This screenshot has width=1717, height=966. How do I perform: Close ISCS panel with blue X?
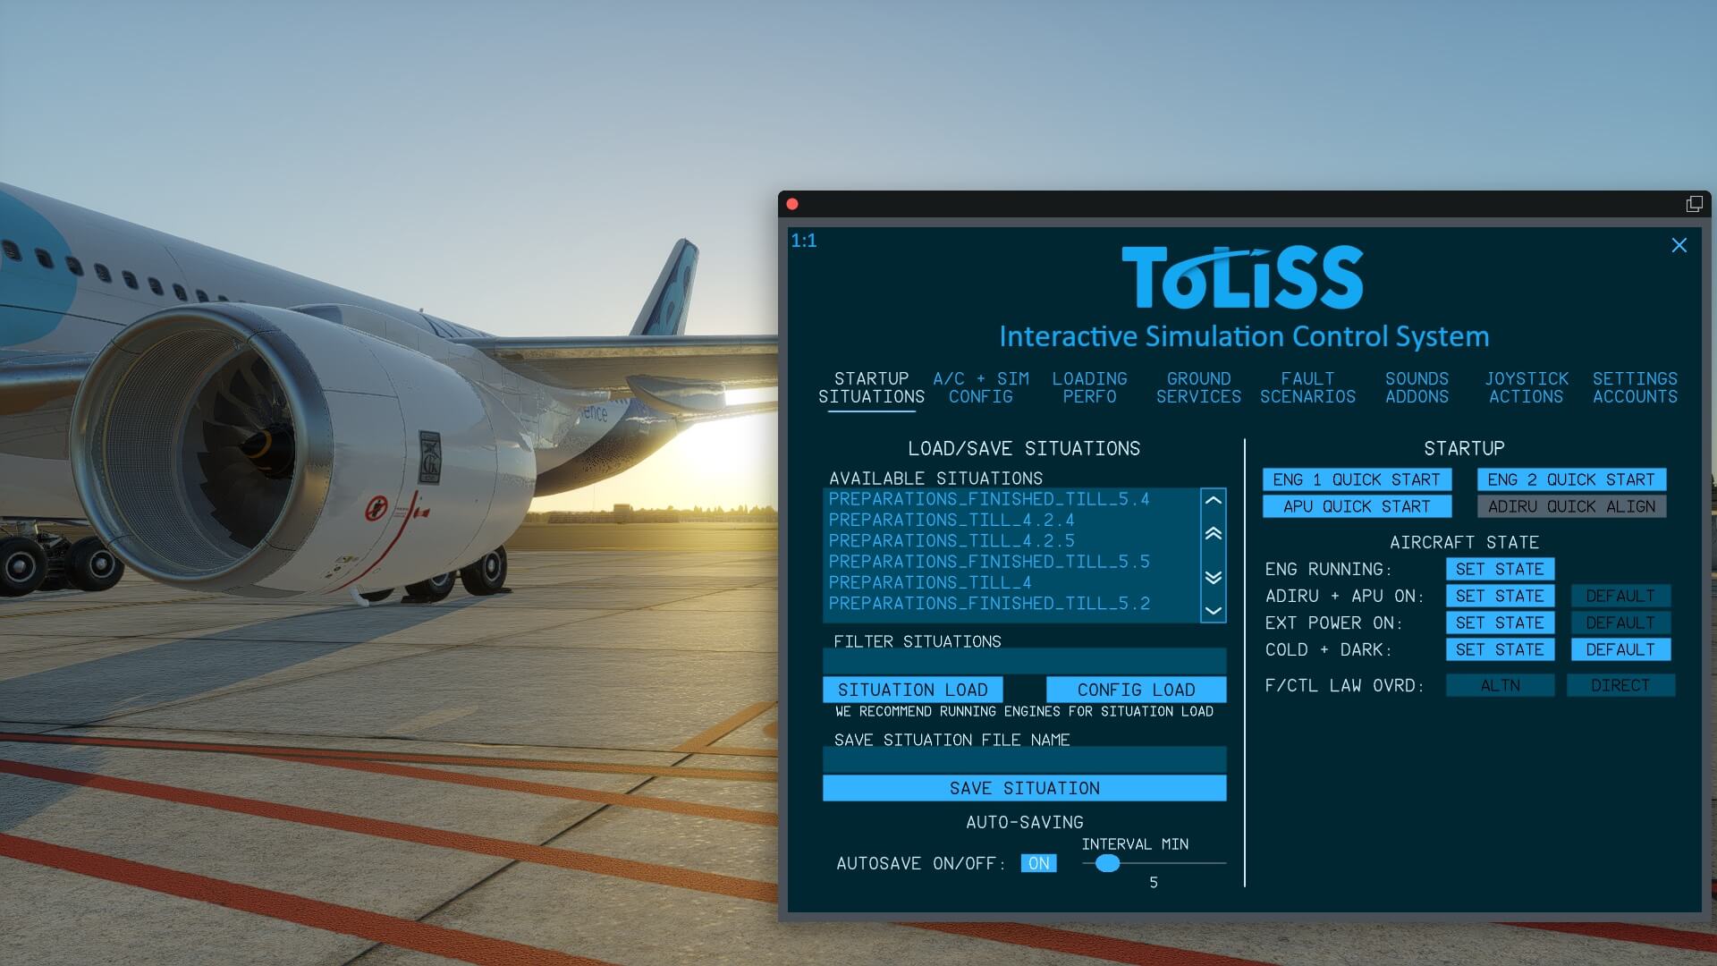1679,245
